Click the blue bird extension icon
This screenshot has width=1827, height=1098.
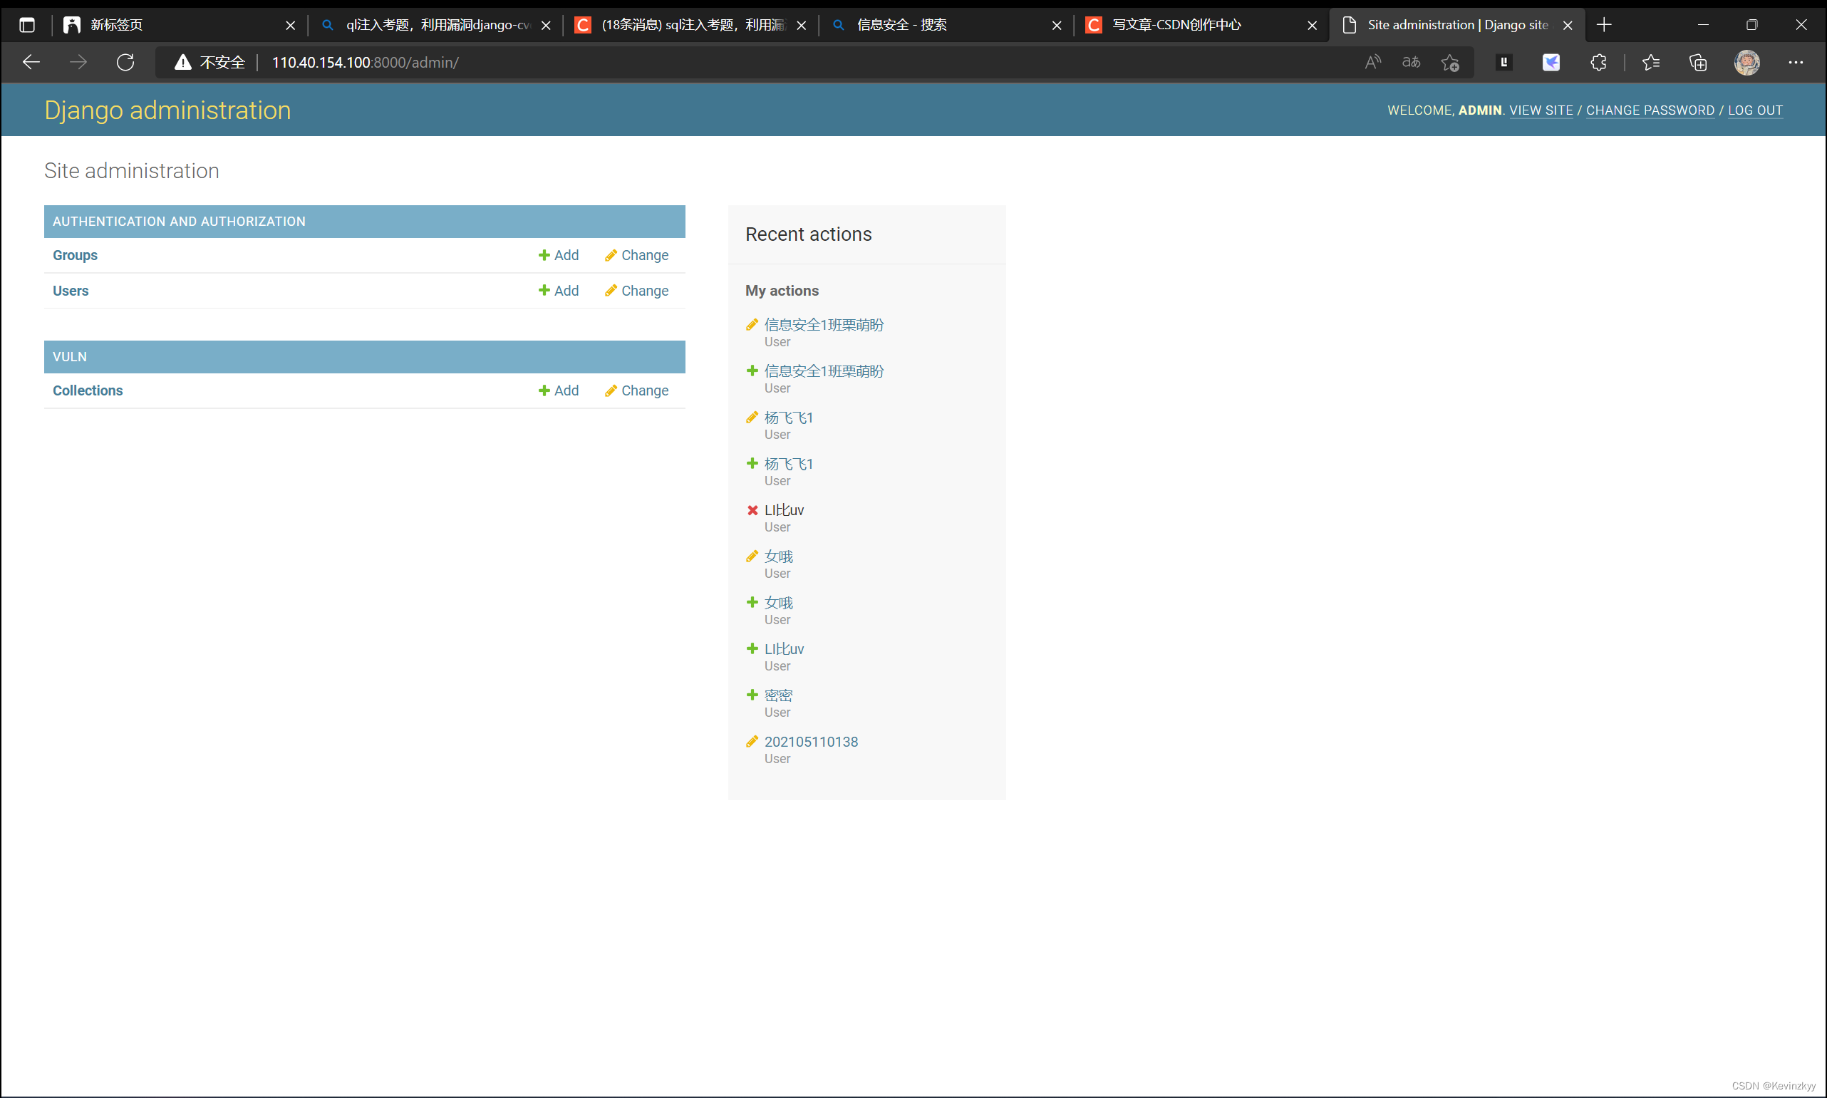click(x=1551, y=62)
